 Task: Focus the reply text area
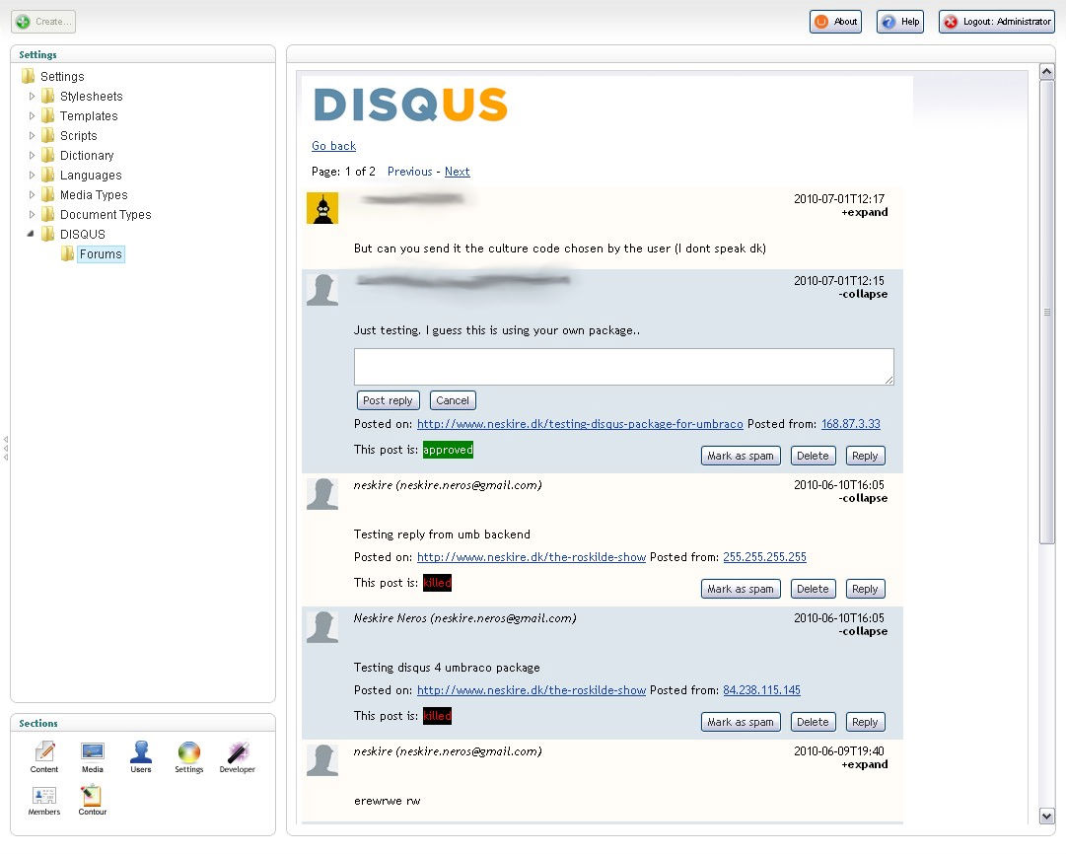[623, 367]
